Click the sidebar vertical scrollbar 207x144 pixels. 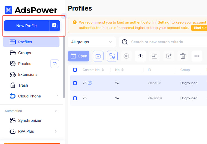coord(64,67)
